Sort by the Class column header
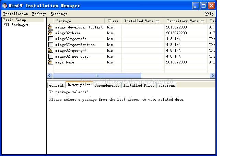Image resolution: width=247 pixels, height=156 pixels. pyautogui.click(x=113, y=21)
